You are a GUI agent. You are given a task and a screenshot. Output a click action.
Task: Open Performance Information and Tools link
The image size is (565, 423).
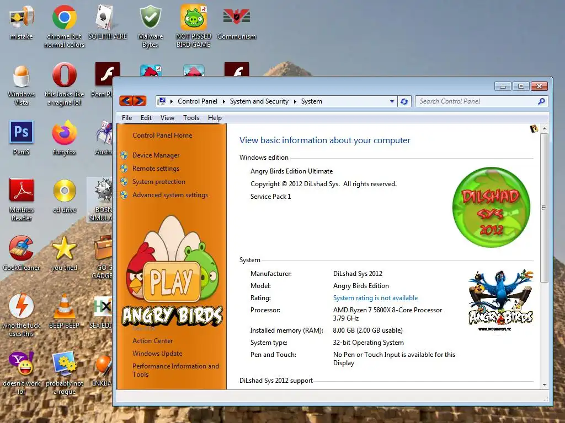[x=175, y=370]
